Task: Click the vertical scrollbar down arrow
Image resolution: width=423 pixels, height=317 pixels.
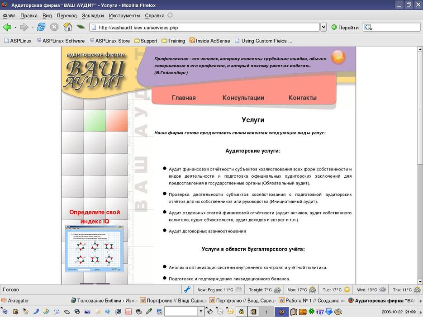Action: [420, 281]
